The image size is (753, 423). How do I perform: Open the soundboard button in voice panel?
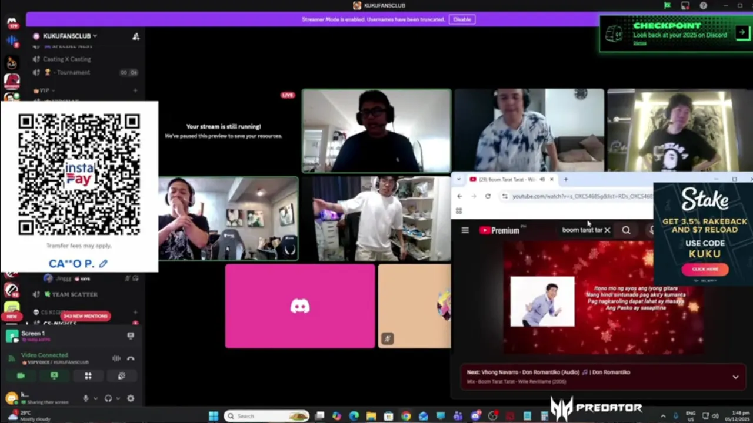click(121, 376)
